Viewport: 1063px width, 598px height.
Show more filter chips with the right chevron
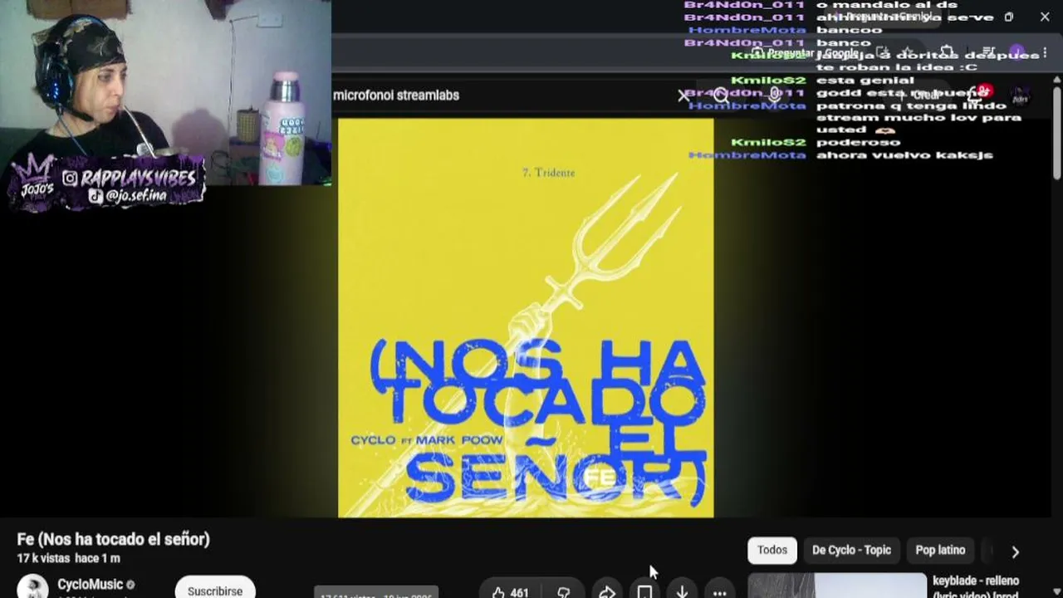pyautogui.click(x=1015, y=551)
